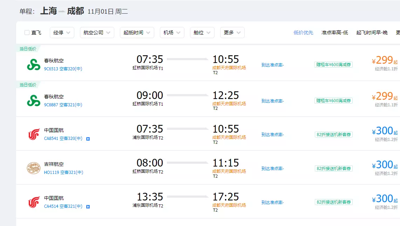Screen dimensions: 400x226
Task: Sort by 起飞时间早-晚 departure time
Action: pyautogui.click(x=372, y=33)
